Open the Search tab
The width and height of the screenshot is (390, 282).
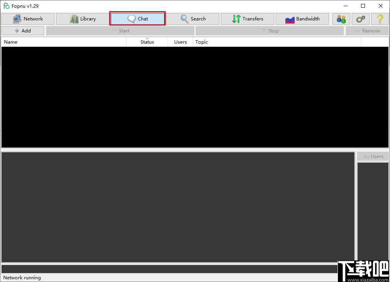[x=193, y=19]
